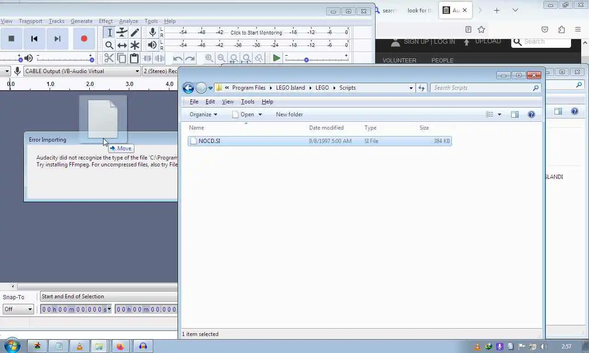The image size is (589, 353).
Task: Open Audacity Generate menu
Action: (x=81, y=21)
